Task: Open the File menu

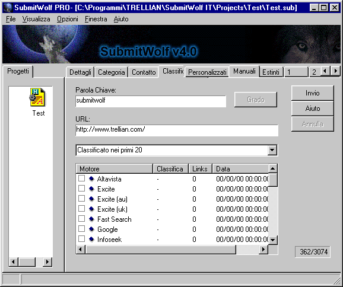Action: (x=11, y=19)
